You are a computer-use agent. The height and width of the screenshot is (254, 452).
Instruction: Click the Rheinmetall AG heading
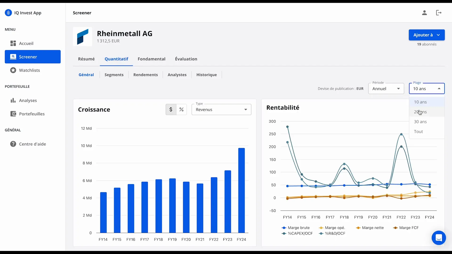point(125,34)
